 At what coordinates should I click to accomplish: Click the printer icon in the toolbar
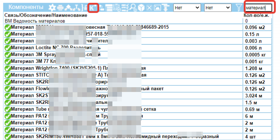pos(60,7)
